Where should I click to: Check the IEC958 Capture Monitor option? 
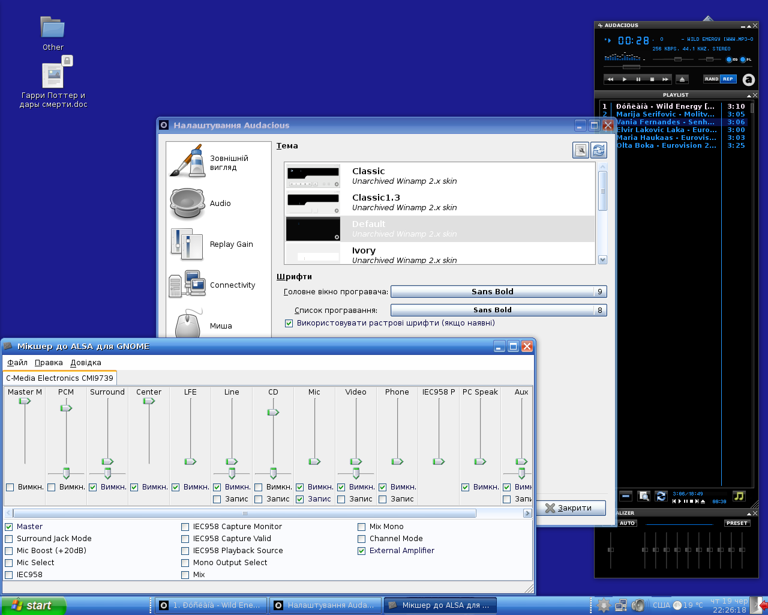pos(185,527)
